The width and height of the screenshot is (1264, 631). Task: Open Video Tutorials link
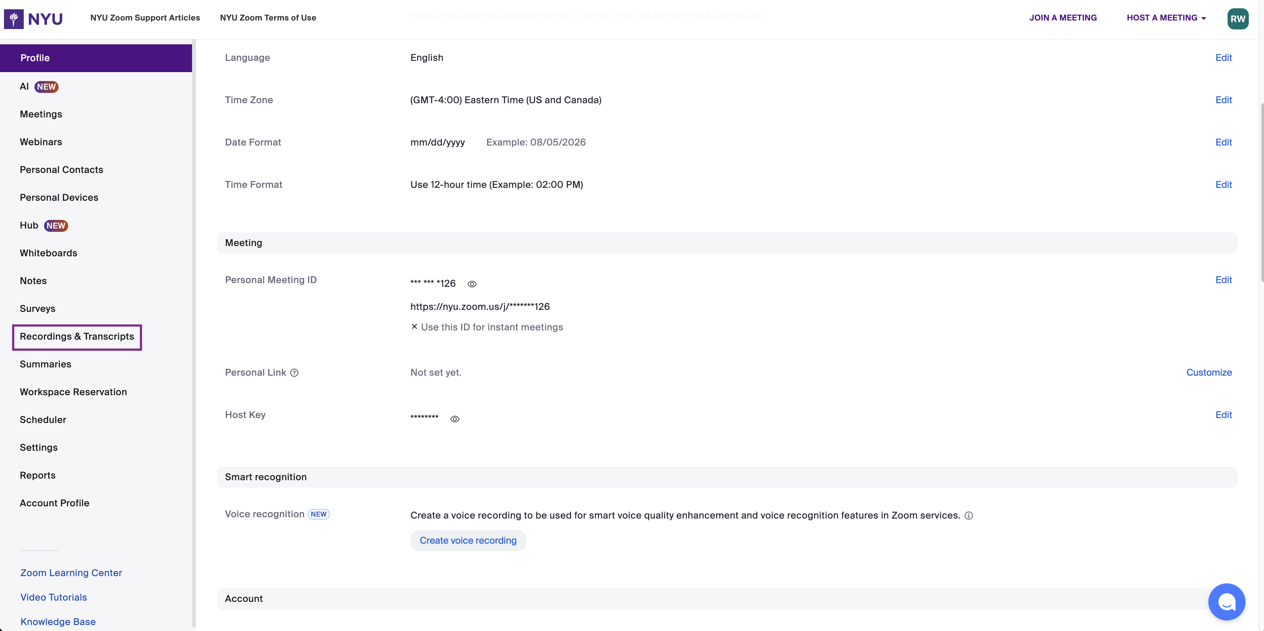tap(54, 597)
